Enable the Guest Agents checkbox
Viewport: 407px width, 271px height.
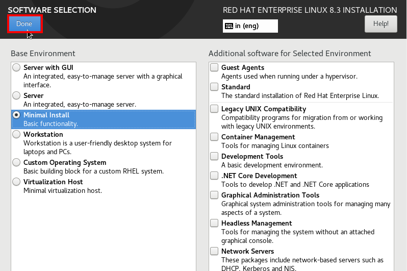pos(214,67)
